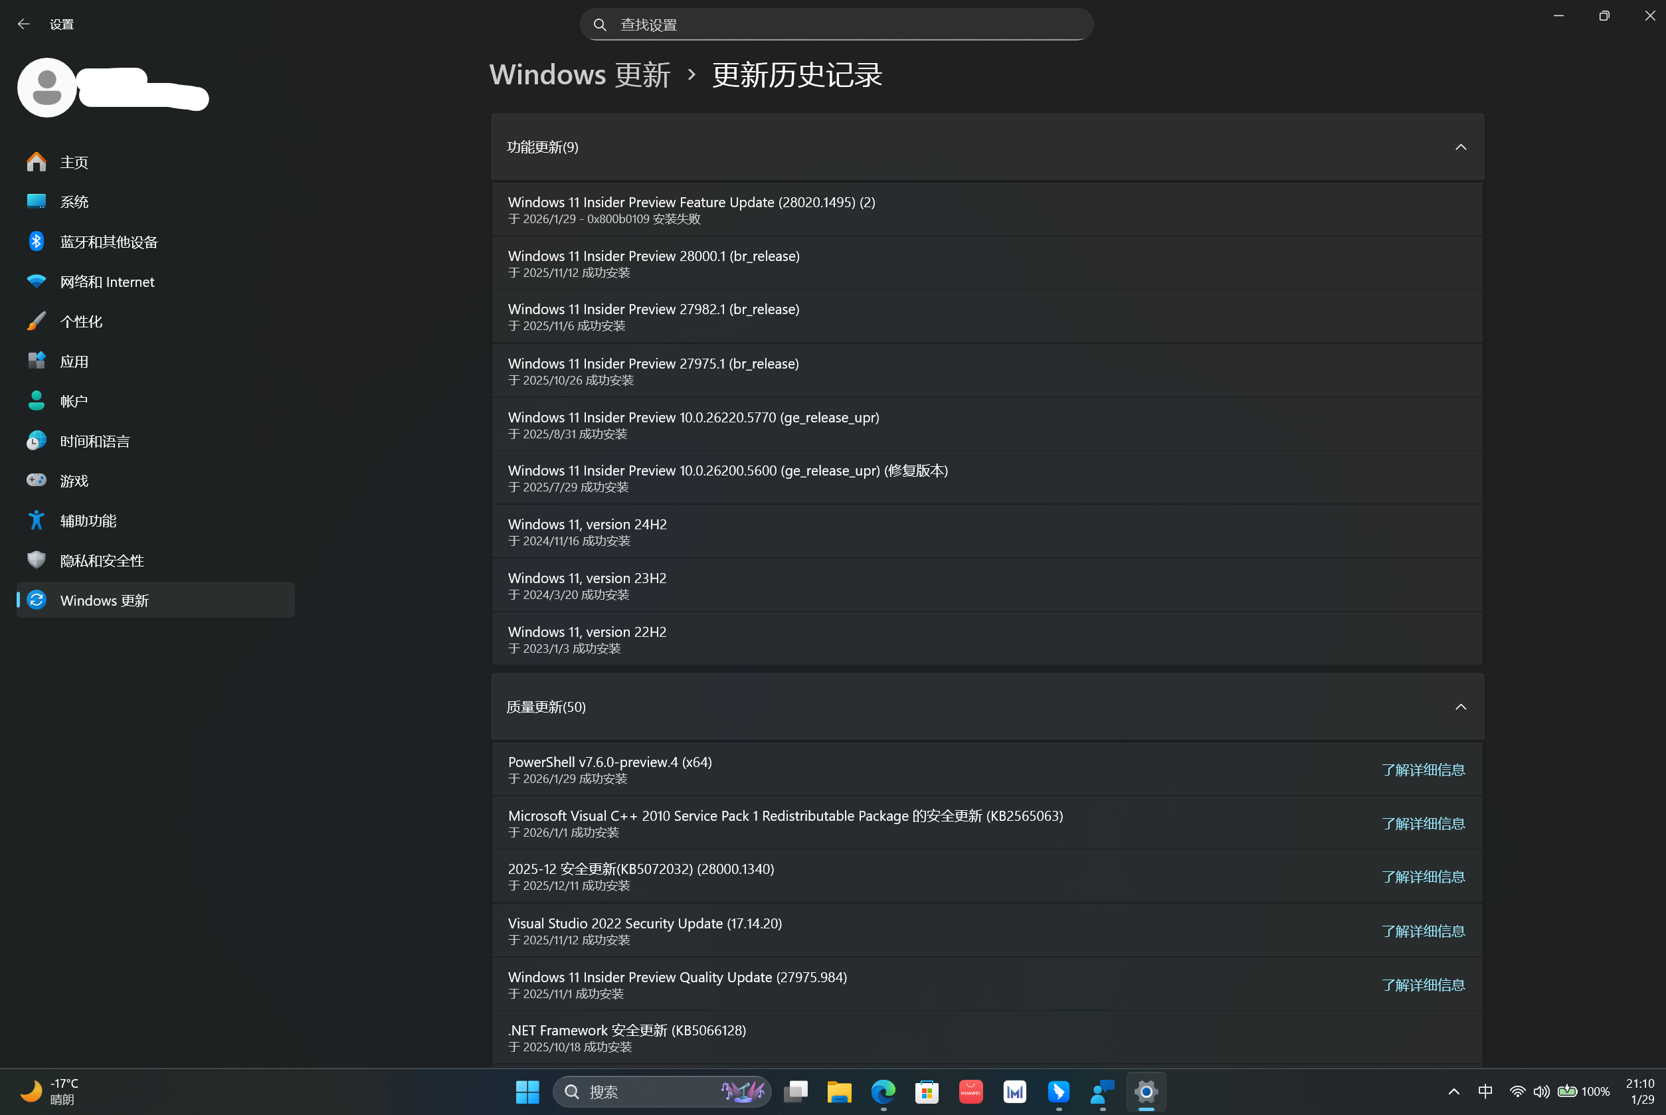Click the 时间和语言 clock globe icon

(x=37, y=441)
